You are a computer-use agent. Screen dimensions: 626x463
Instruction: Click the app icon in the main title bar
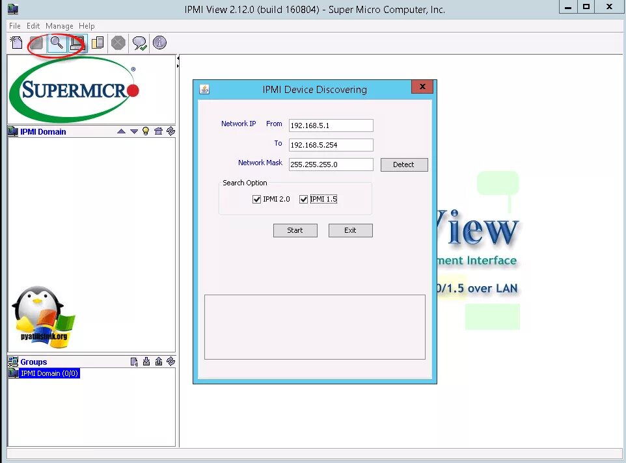tap(13, 8)
